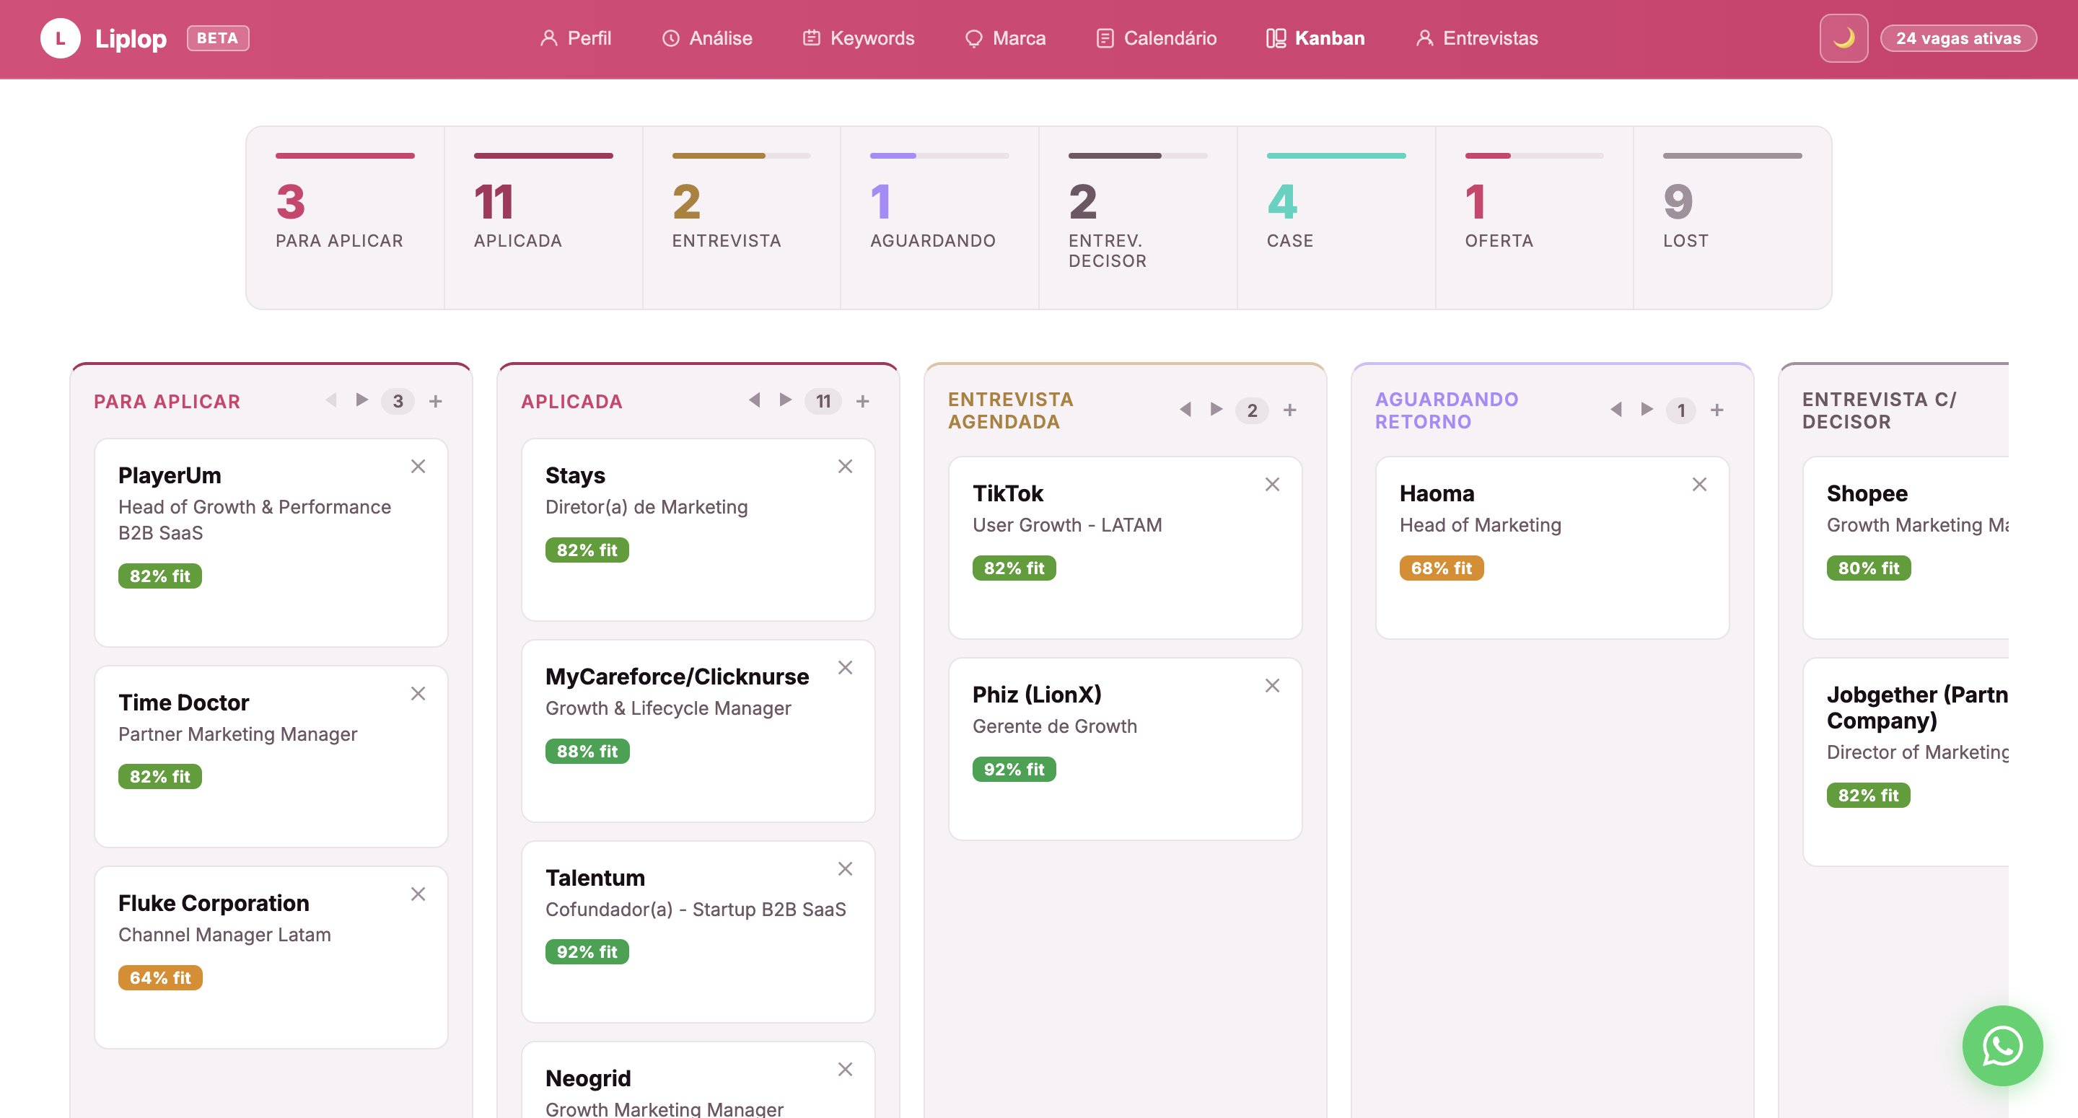2078x1118 pixels.
Task: Toggle dark mode with the moon icon
Action: [x=1843, y=38]
